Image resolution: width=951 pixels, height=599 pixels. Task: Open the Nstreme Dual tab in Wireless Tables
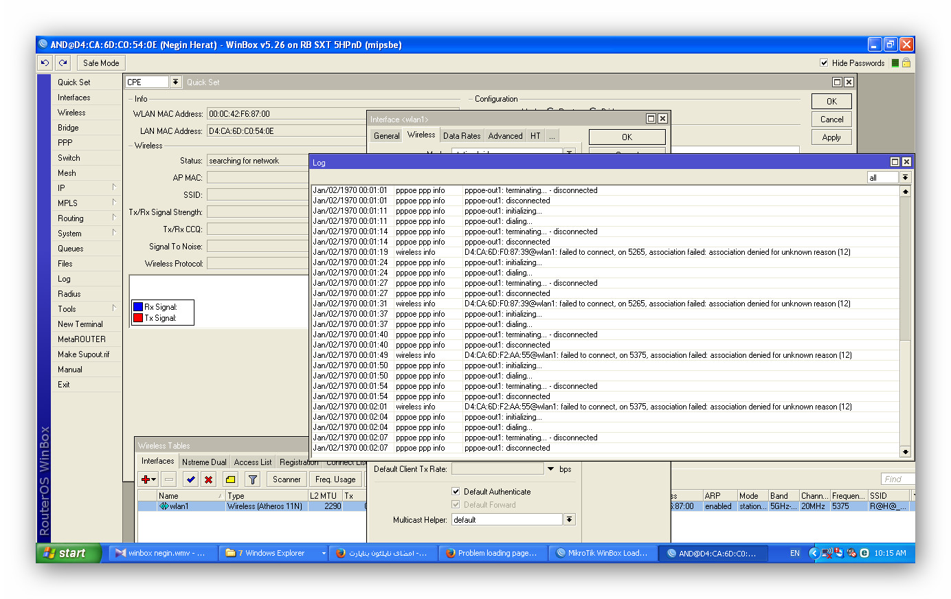pyautogui.click(x=204, y=462)
